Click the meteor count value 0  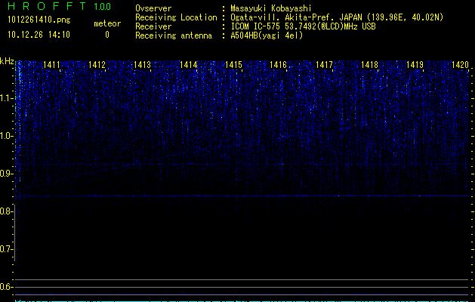(107, 35)
